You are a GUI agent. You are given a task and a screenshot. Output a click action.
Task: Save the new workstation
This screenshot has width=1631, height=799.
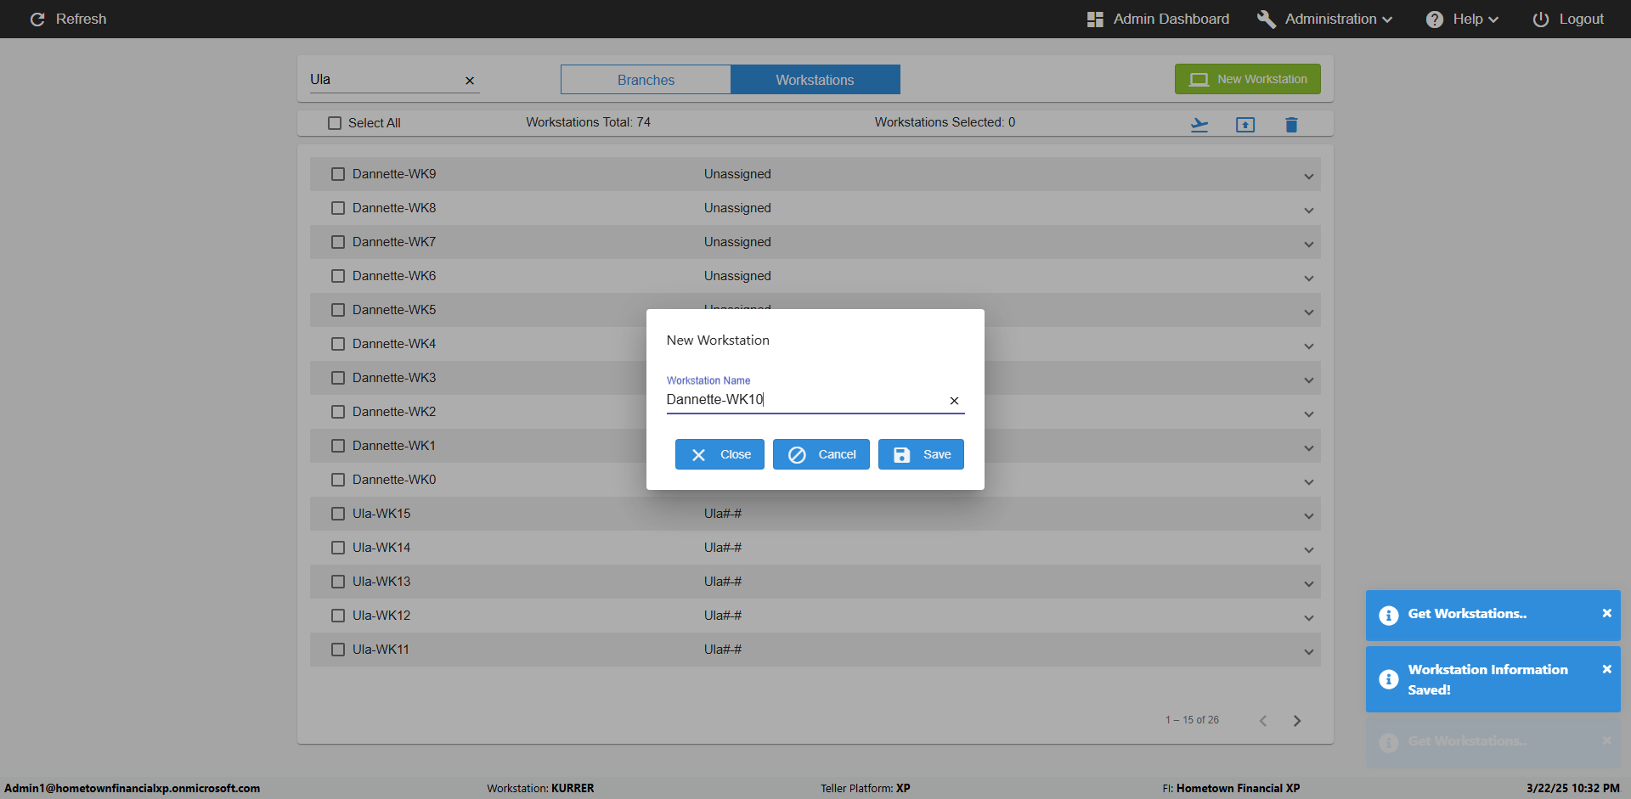[921, 454]
